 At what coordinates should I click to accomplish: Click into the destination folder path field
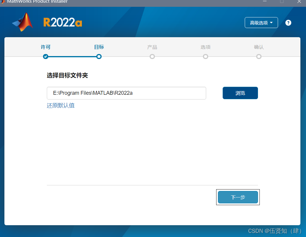pos(126,93)
